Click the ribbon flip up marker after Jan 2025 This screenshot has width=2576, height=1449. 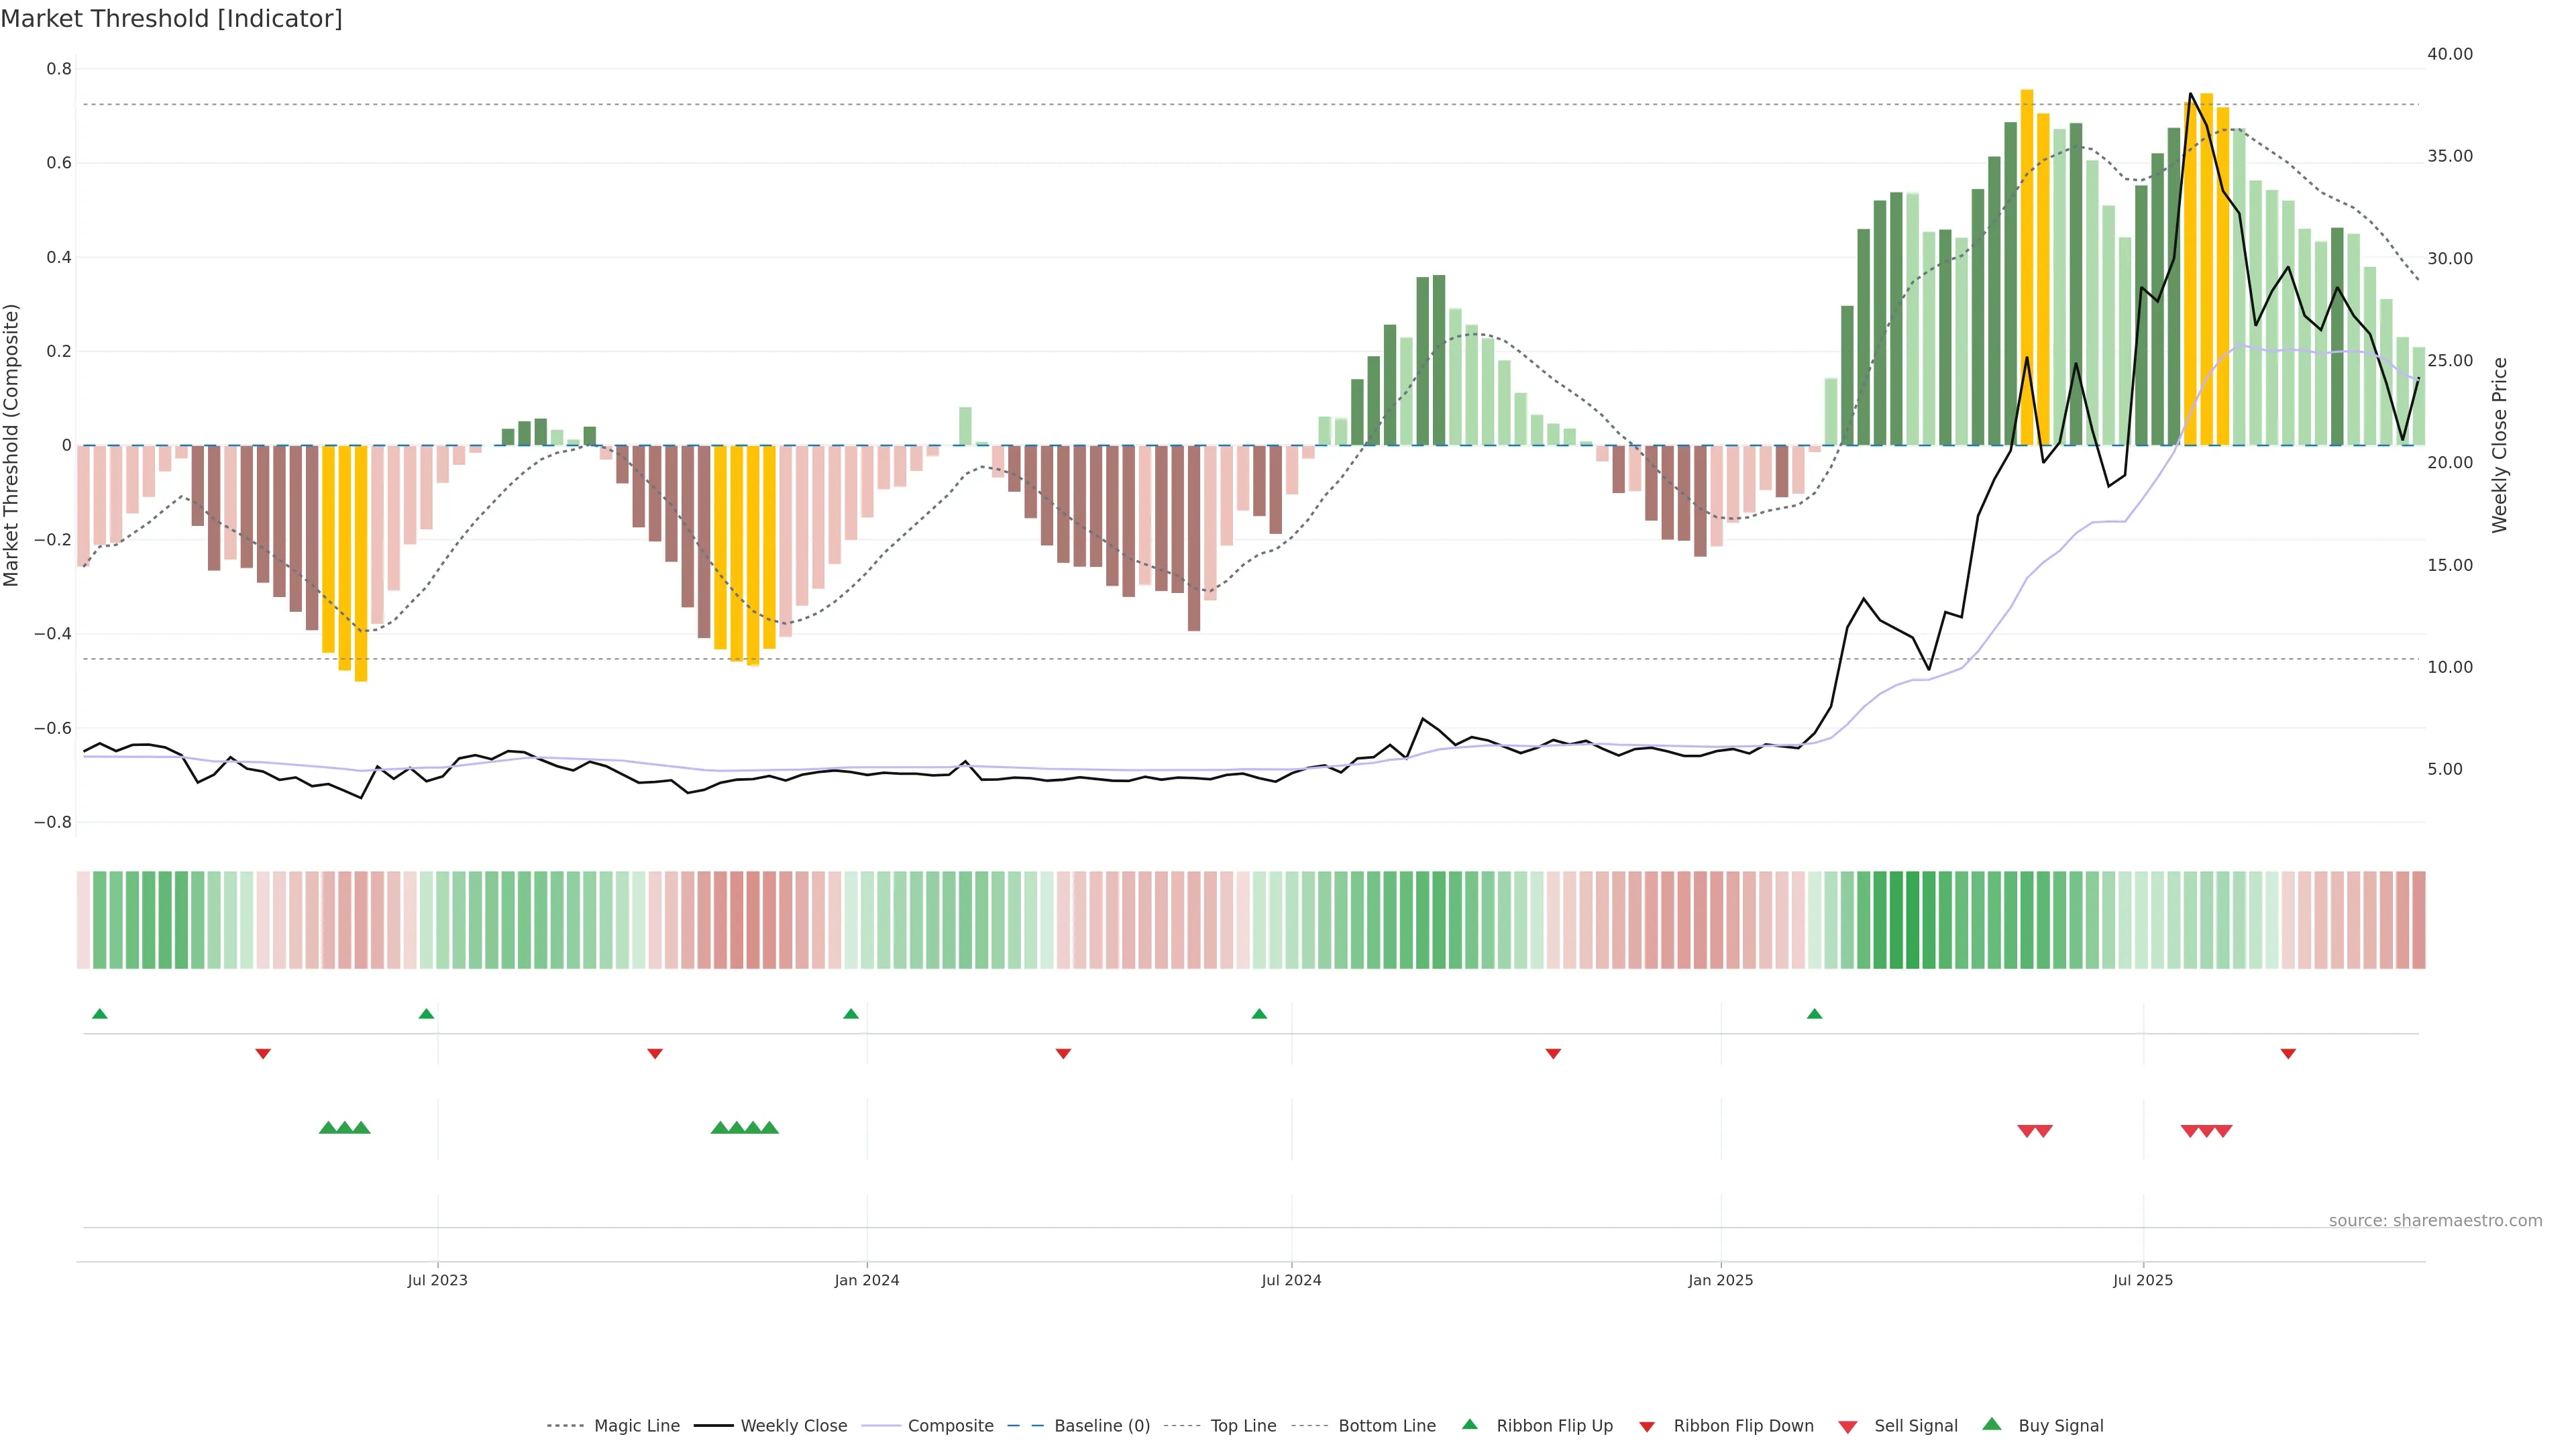coord(1814,1014)
